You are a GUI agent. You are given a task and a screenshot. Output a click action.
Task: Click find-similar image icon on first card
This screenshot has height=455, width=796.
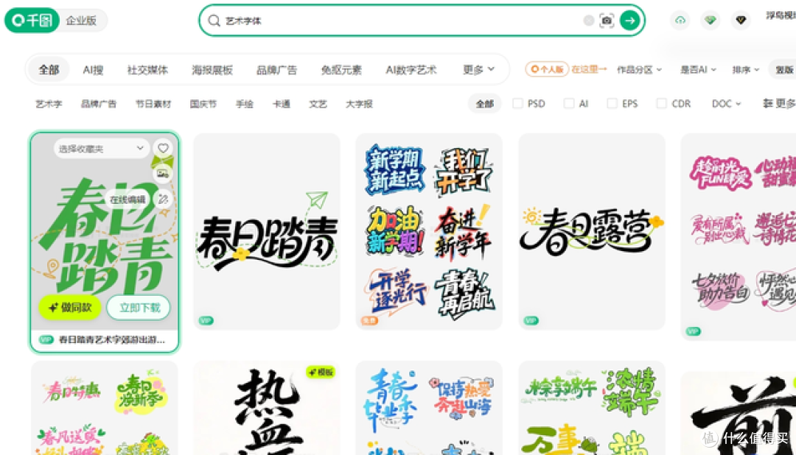point(163,174)
